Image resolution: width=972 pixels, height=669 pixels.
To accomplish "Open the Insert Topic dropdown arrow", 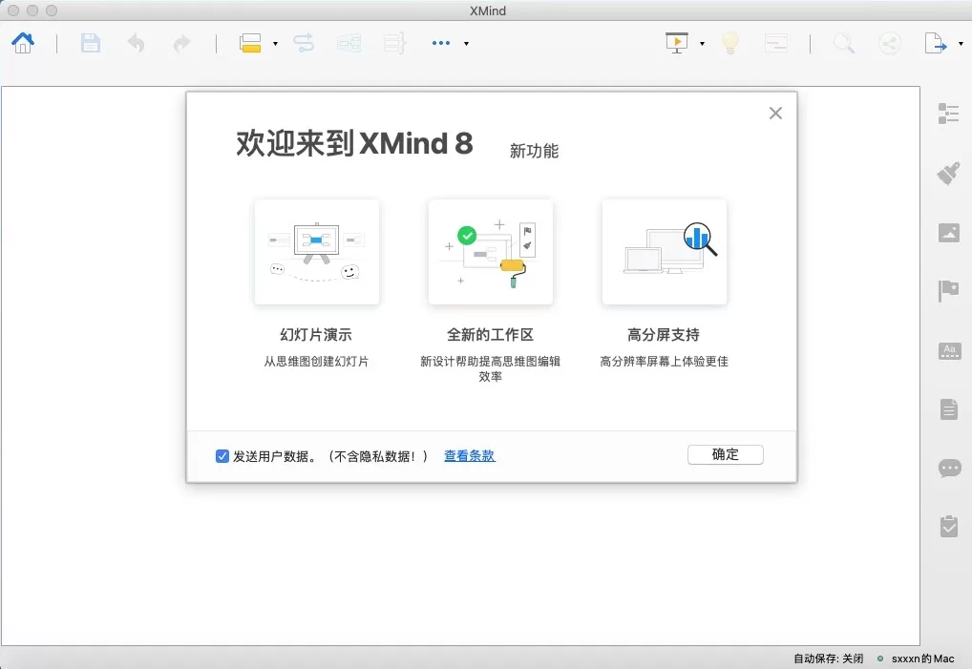I will click(x=275, y=43).
